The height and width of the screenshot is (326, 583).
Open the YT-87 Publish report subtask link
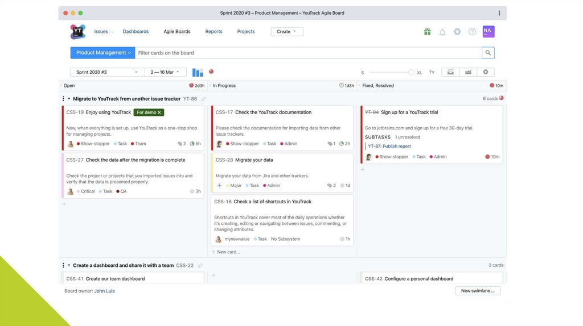pyautogui.click(x=389, y=146)
